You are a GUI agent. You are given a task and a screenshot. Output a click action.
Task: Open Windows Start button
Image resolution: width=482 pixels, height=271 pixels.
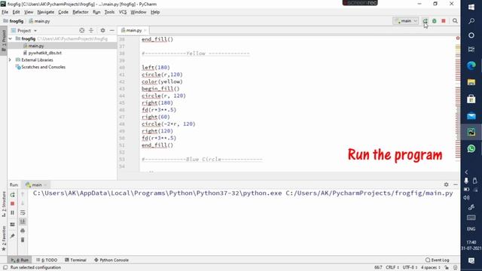click(x=471, y=7)
